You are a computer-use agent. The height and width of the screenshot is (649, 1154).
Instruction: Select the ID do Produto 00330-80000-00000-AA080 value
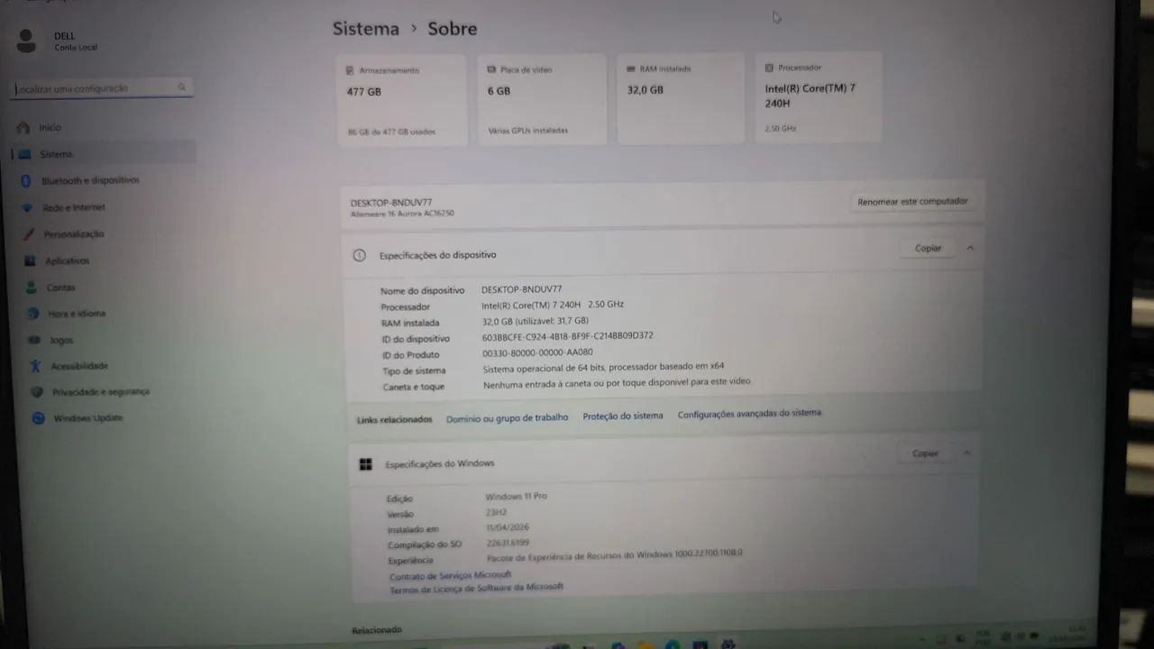(537, 352)
